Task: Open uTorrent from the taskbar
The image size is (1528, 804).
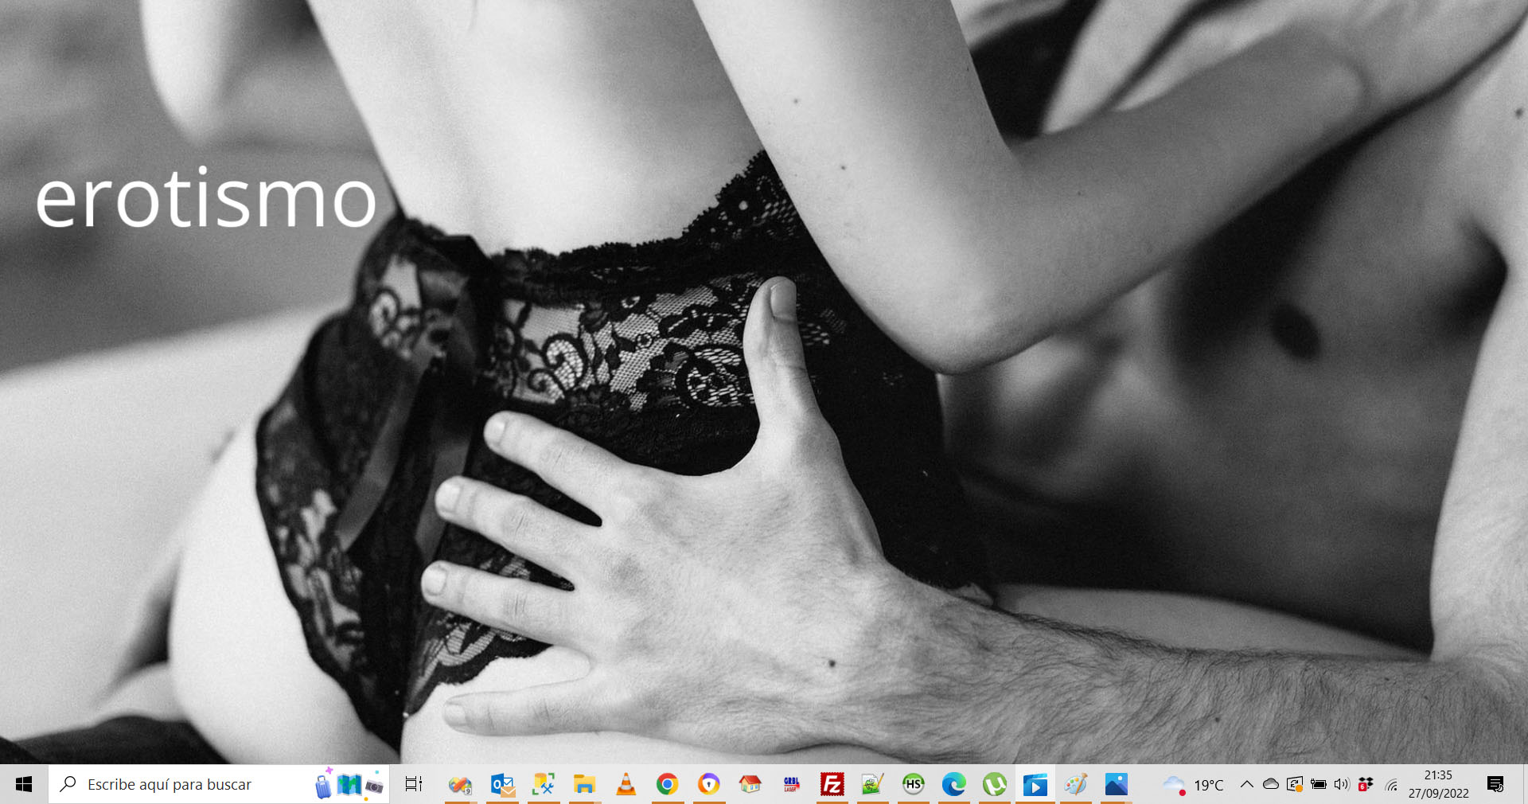Action: 995,785
